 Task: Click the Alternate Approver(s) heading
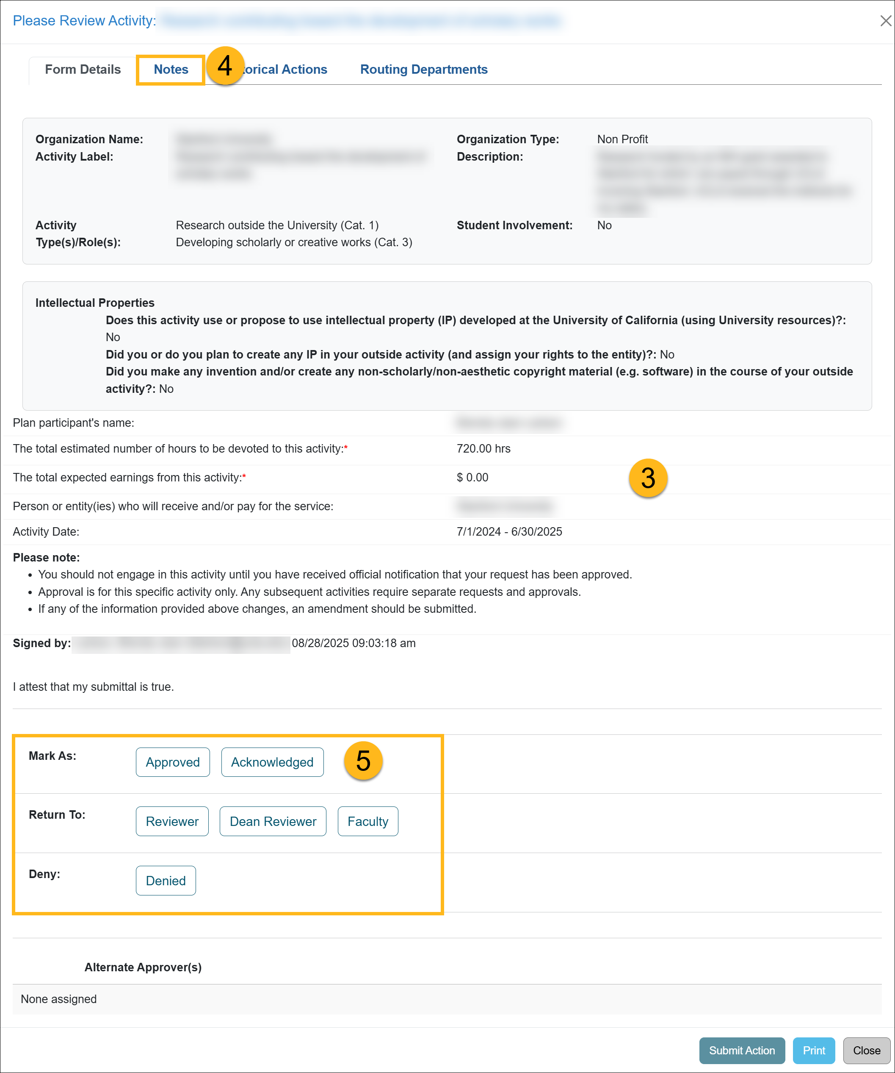(x=143, y=967)
